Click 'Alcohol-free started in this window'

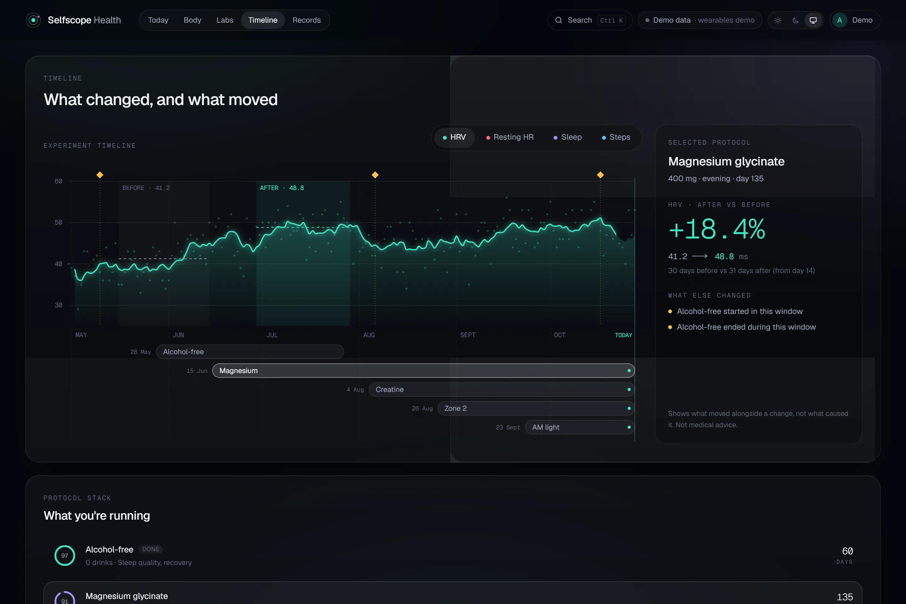pyautogui.click(x=740, y=311)
